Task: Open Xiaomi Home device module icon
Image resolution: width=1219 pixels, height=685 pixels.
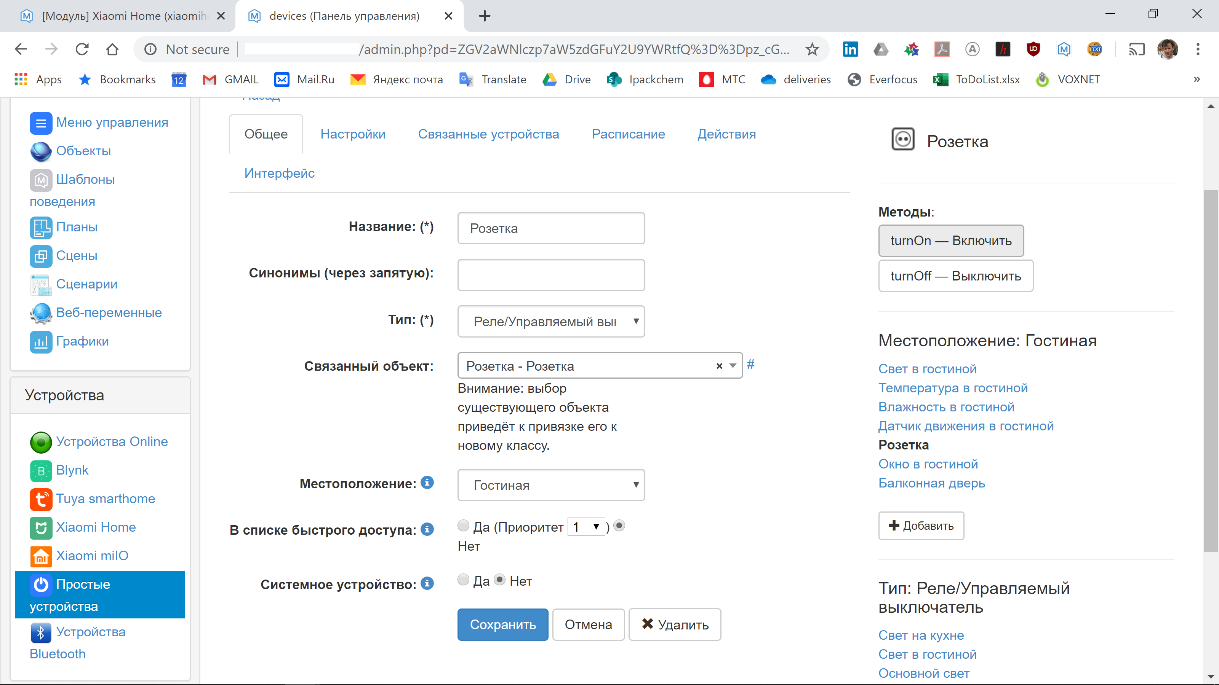Action: [x=41, y=527]
